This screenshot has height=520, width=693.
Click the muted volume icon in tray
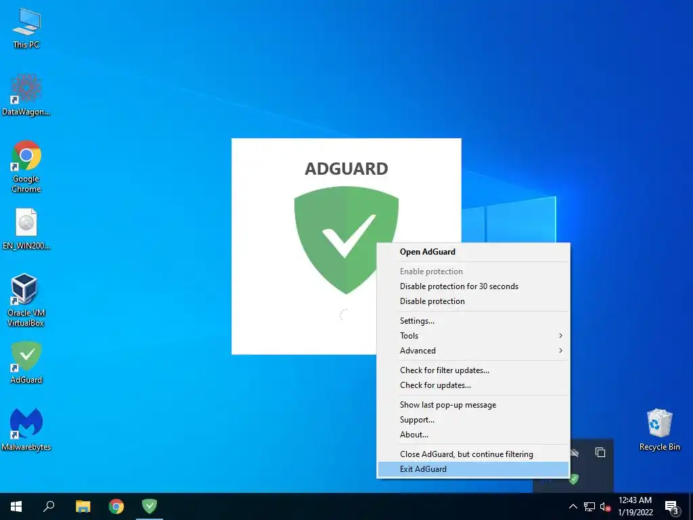tap(605, 506)
